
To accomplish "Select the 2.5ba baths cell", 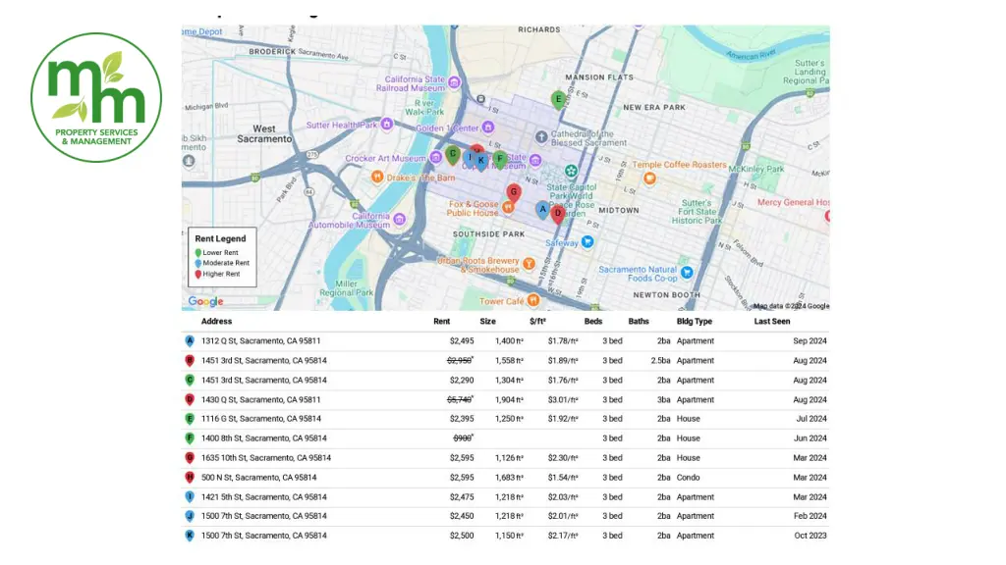I will click(x=660, y=361).
